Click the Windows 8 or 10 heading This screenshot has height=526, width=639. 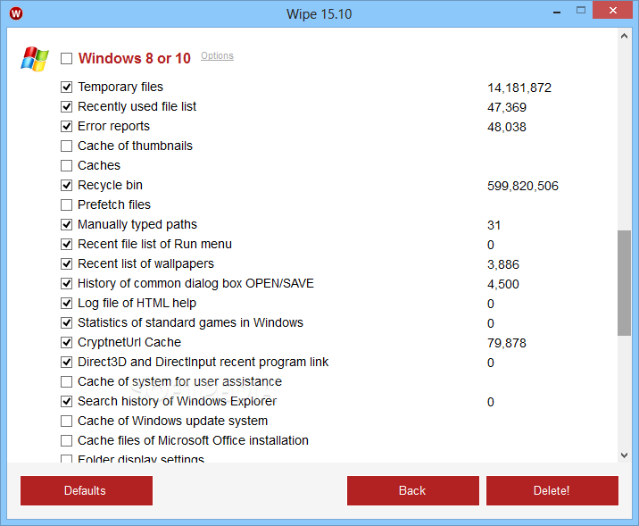coord(135,58)
